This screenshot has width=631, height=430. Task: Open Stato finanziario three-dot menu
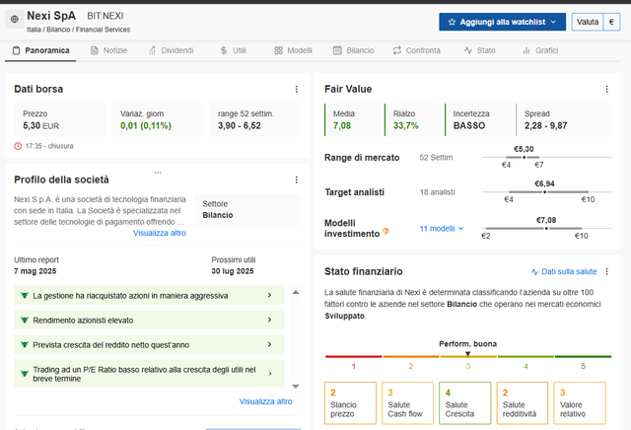[x=607, y=272]
